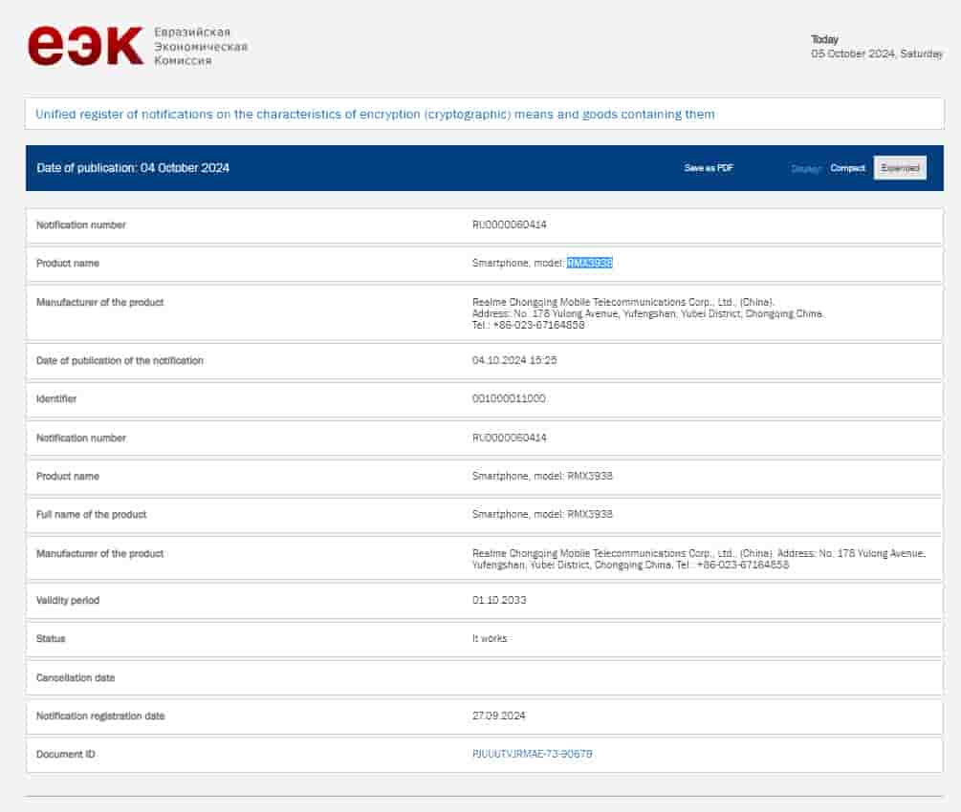961x812 pixels.
Task: Click the highlighted RMX3938 model text
Action: 589,263
